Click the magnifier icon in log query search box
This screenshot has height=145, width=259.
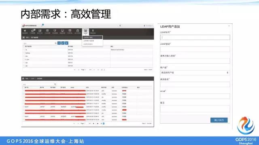point(55,84)
